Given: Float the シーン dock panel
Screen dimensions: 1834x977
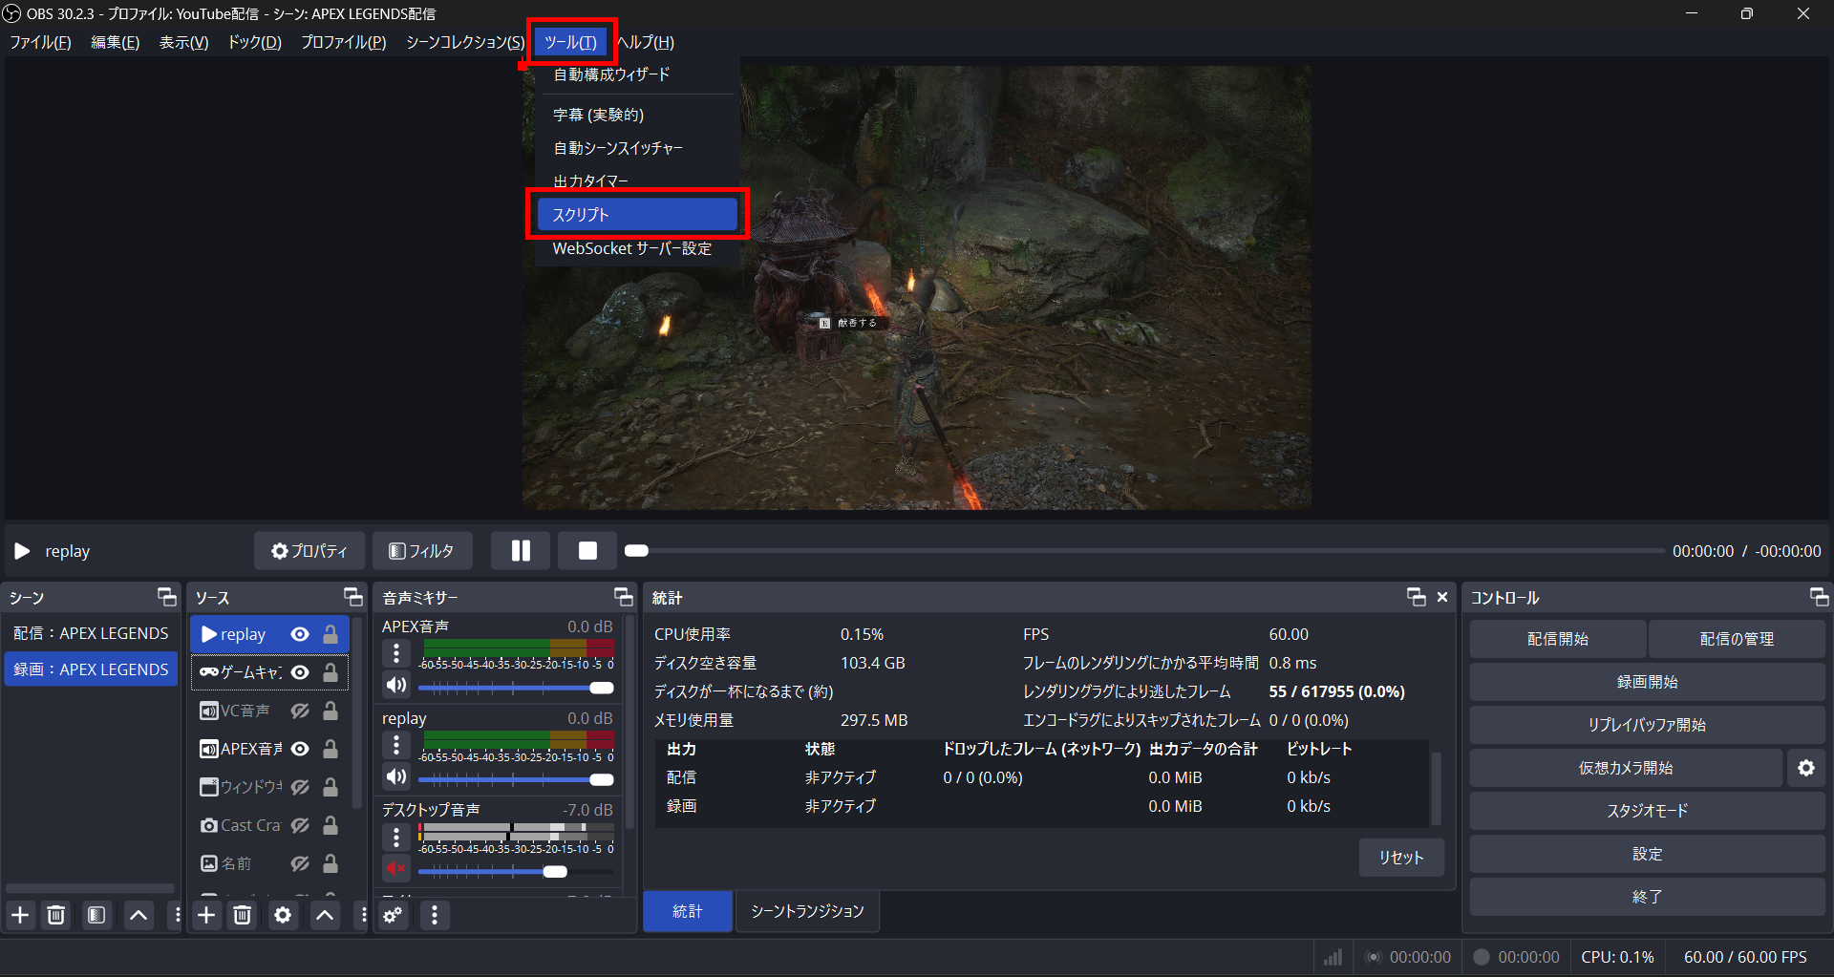Looking at the screenshot, I should coord(167,597).
